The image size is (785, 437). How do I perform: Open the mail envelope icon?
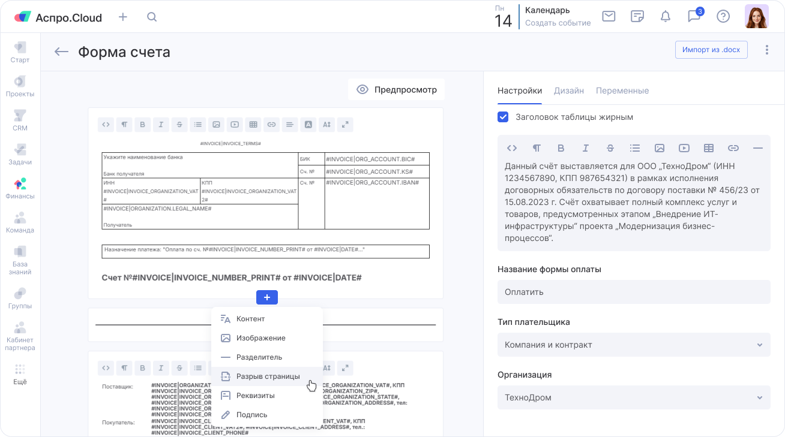(x=609, y=16)
